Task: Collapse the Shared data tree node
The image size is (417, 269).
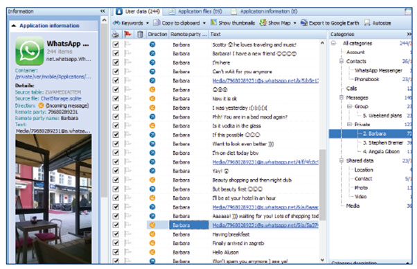Action: pos(341,160)
